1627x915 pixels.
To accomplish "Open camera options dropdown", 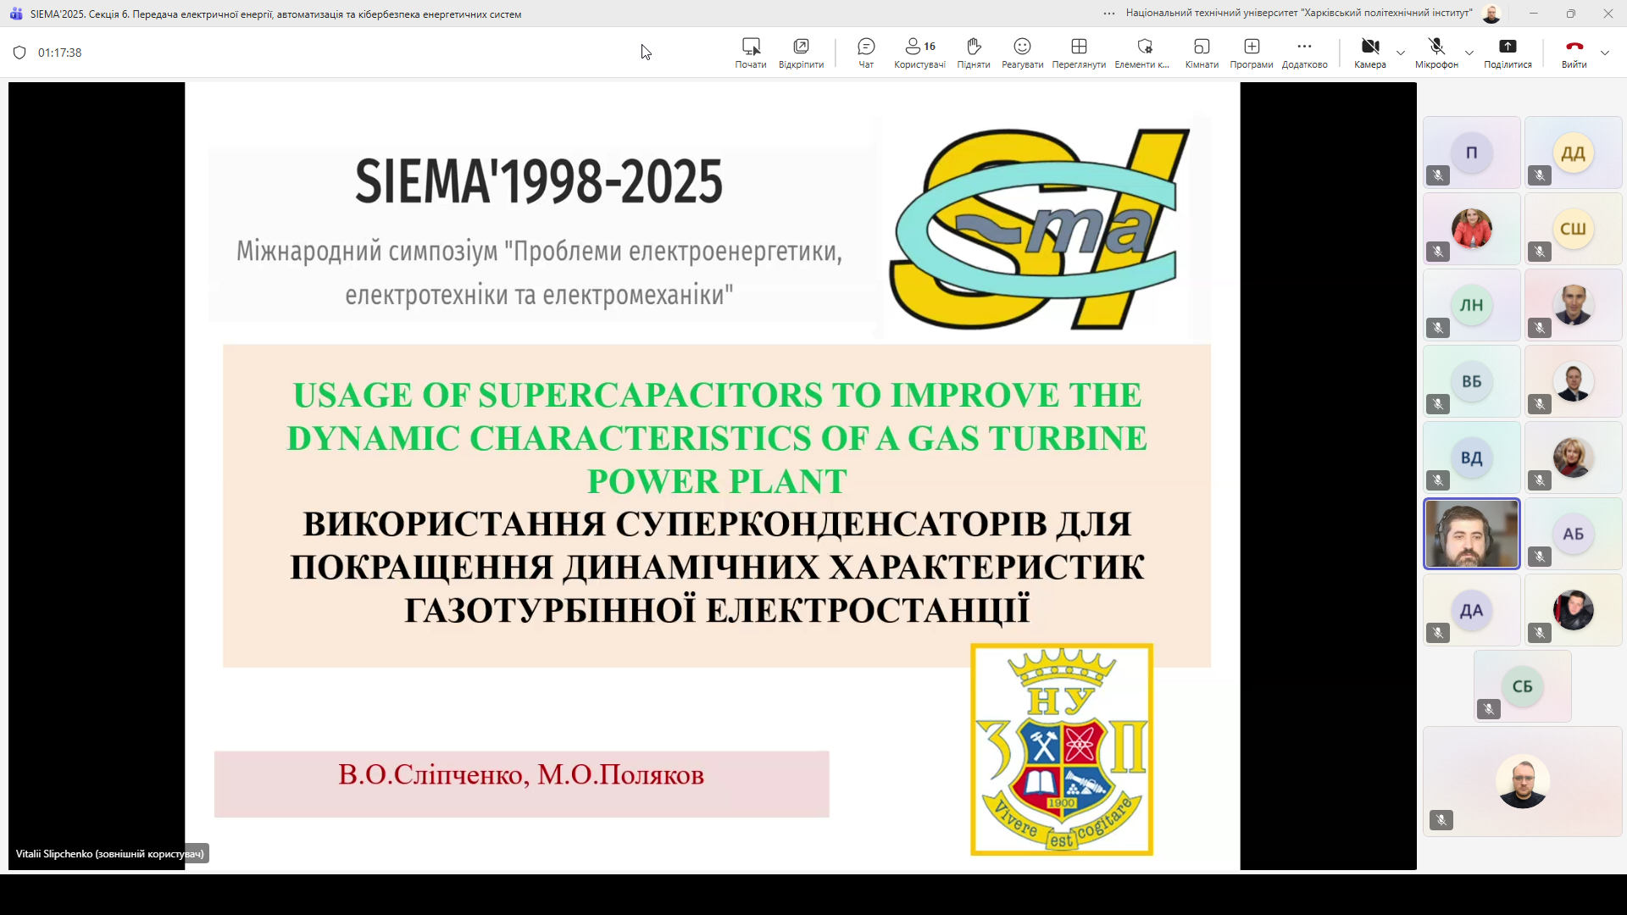I will pos(1402,52).
